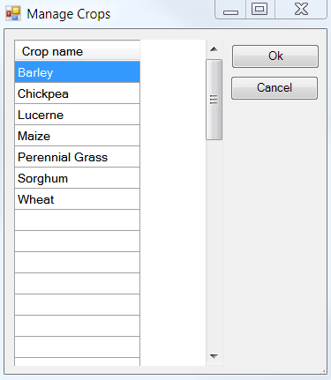This screenshot has height=380, width=331.
Task: Select the Perennial Grass row
Action: click(x=78, y=157)
